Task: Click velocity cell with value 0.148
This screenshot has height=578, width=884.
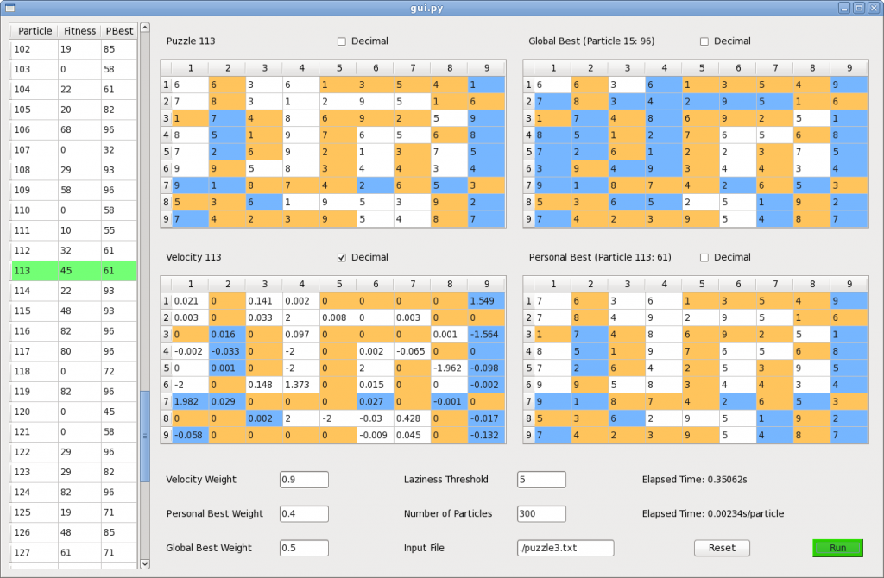Action: tap(264, 385)
